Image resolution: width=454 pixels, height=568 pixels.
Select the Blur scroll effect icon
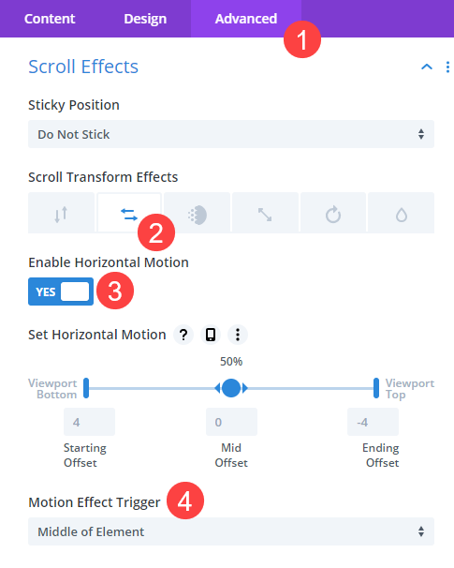point(402,213)
